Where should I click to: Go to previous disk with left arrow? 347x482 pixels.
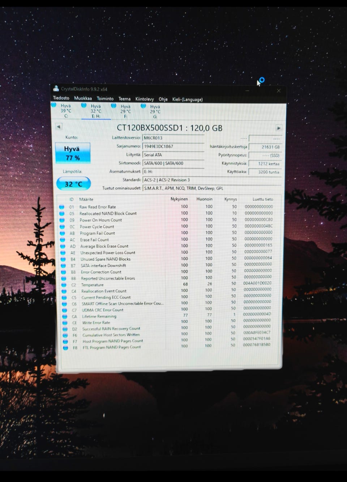[x=59, y=127]
